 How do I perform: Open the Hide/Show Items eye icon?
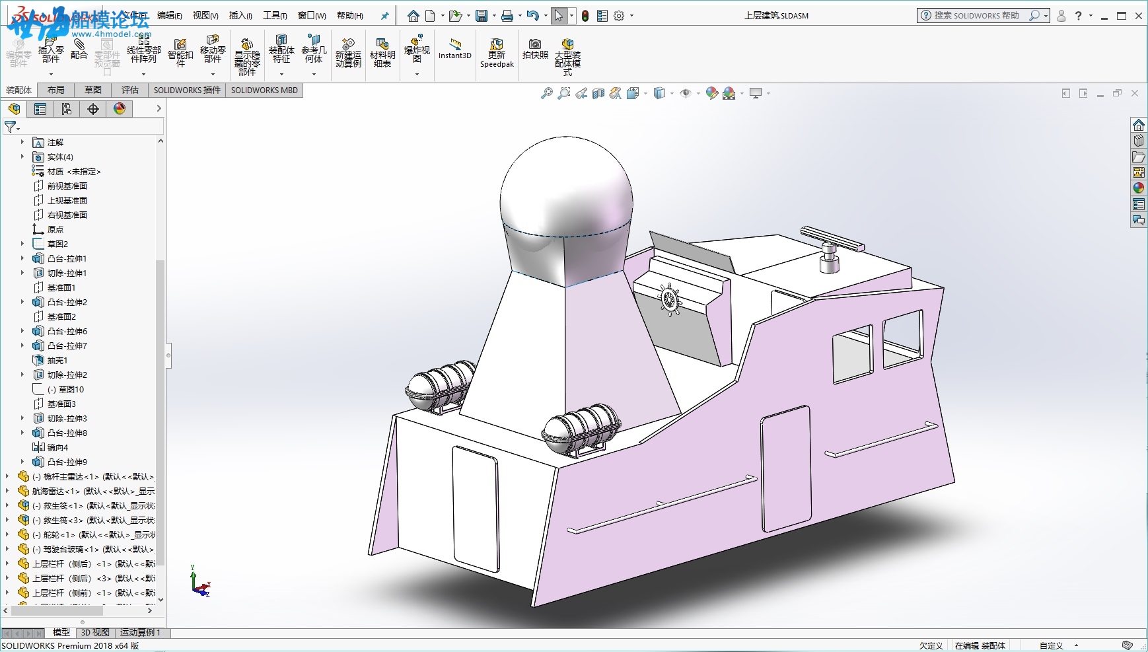pos(686,93)
